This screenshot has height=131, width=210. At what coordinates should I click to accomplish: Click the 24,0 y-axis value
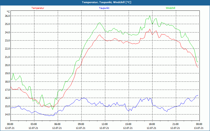(8, 32)
